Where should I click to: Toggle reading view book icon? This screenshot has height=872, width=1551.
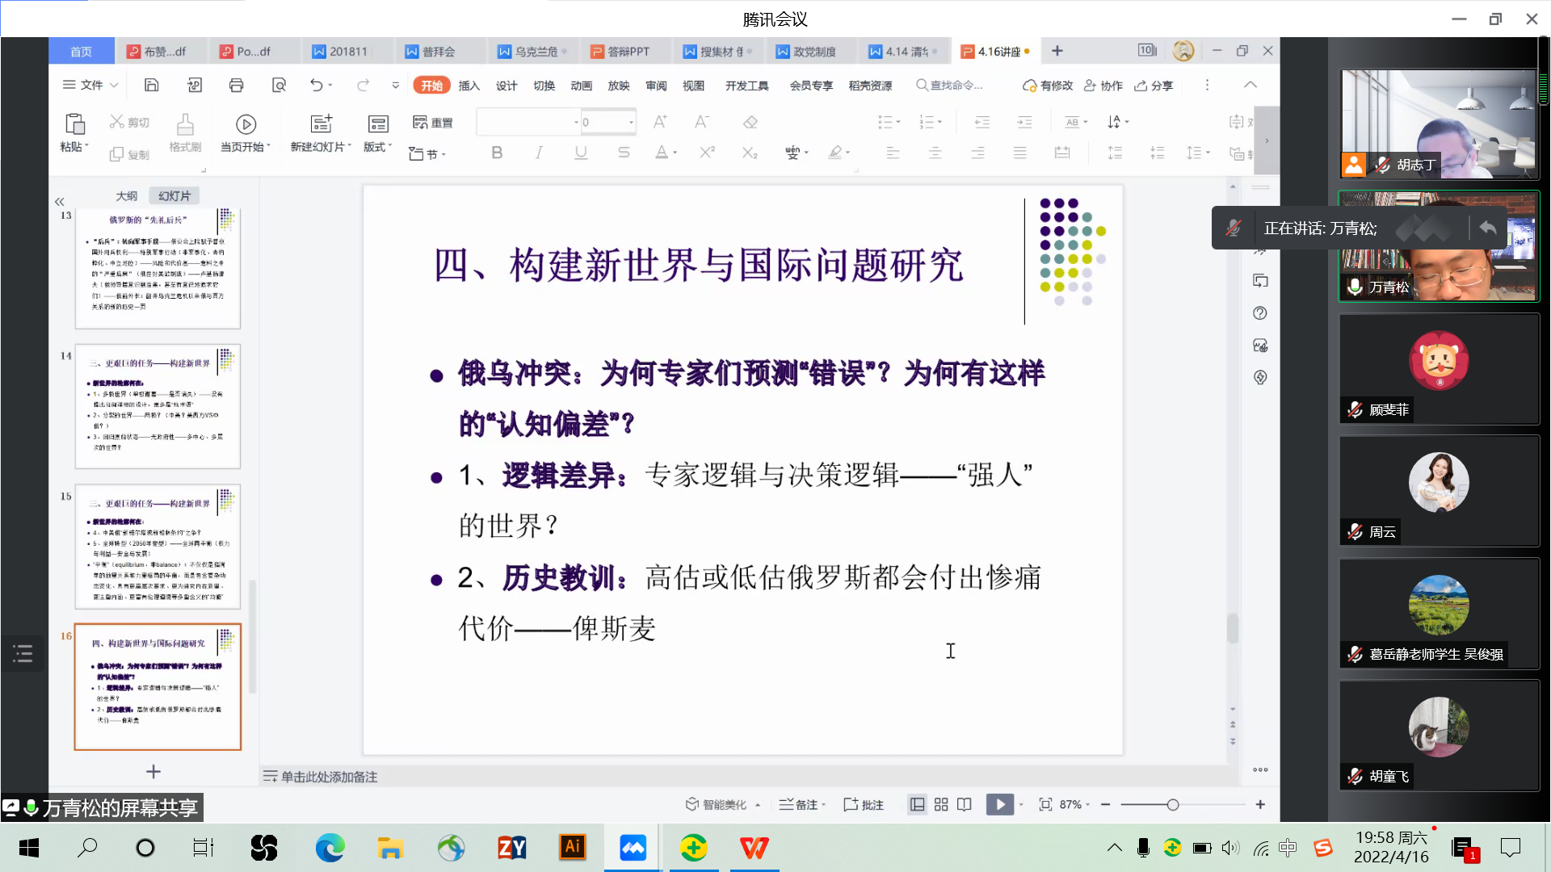coord(965,805)
